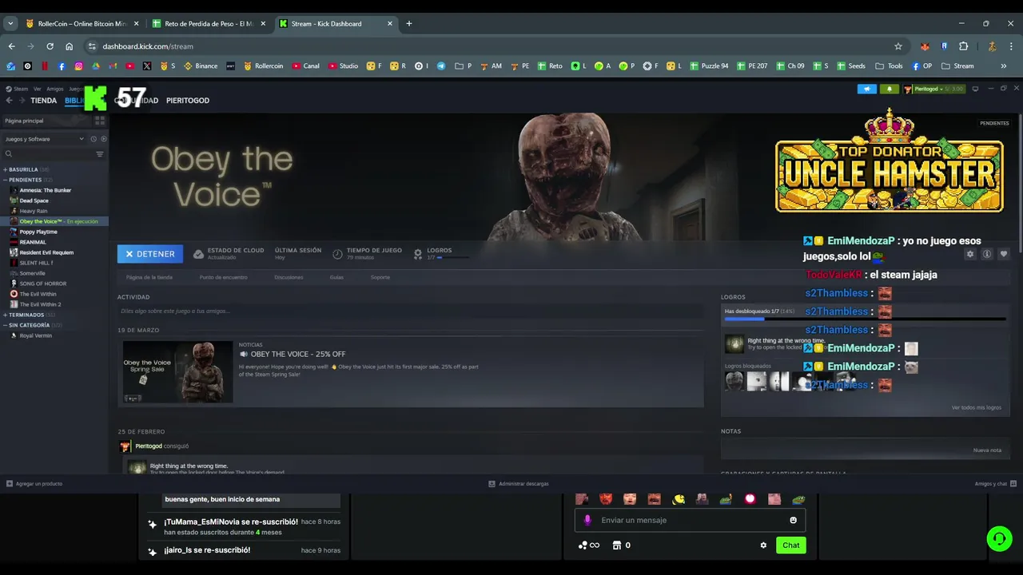Reload the Kick dashboard page
1023x575 pixels.
point(50,46)
